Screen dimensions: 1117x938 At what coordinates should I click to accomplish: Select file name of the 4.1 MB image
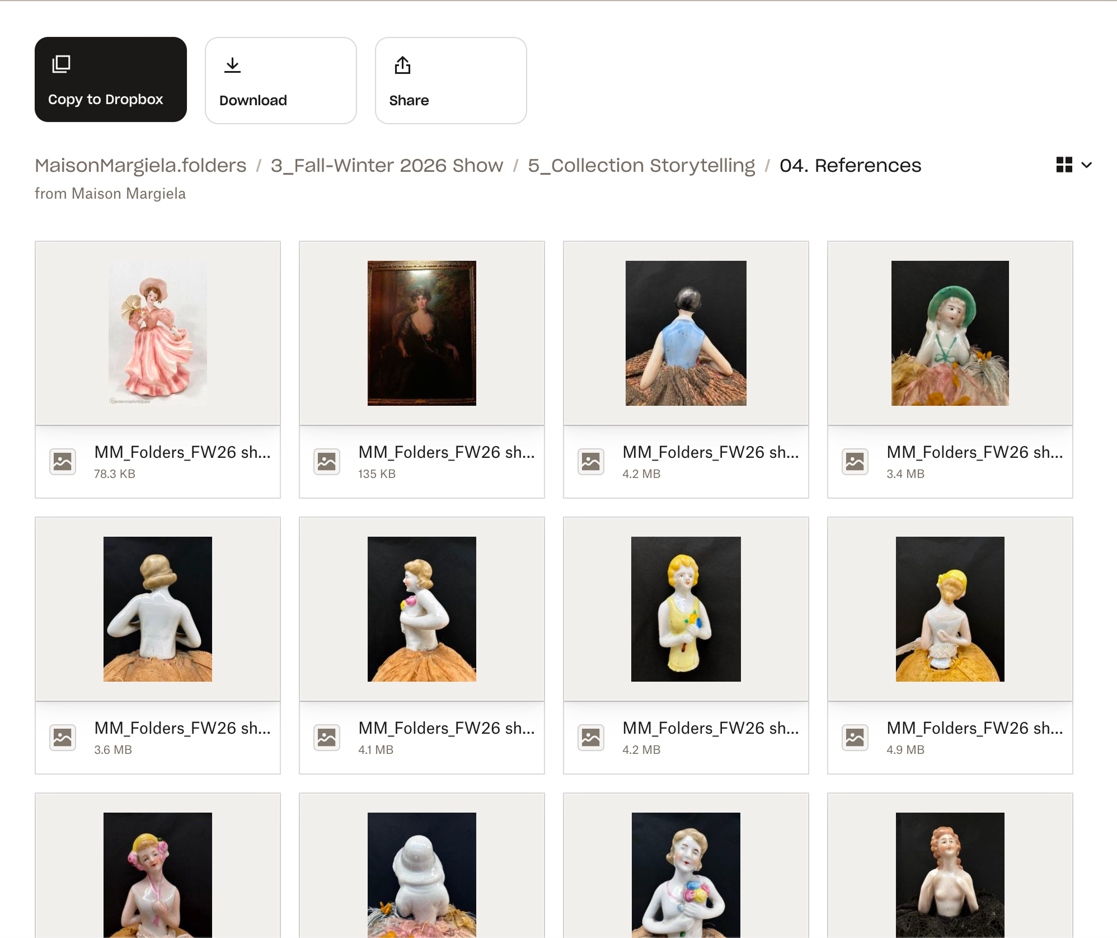[447, 728]
